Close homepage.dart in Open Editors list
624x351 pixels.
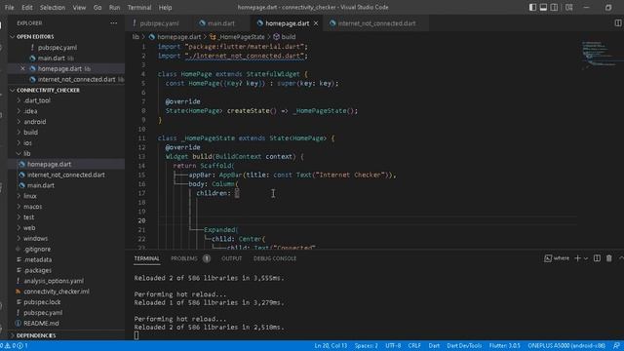click(x=22, y=68)
